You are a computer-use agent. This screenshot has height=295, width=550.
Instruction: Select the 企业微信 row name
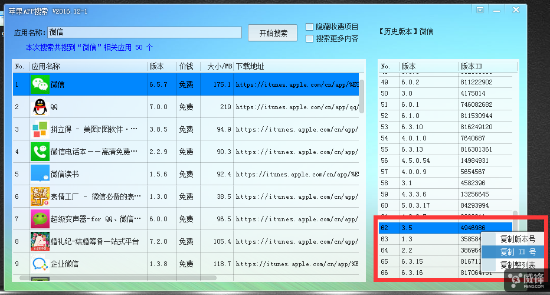pos(64,264)
